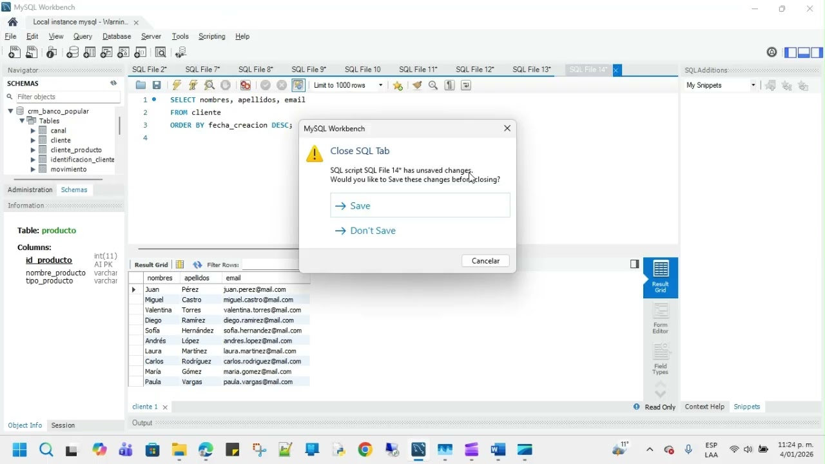Click the Filter Rows input field
This screenshot has width=825, height=464.
point(271,265)
